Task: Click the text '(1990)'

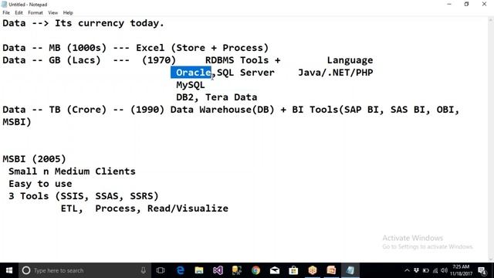Action: tap(147, 110)
